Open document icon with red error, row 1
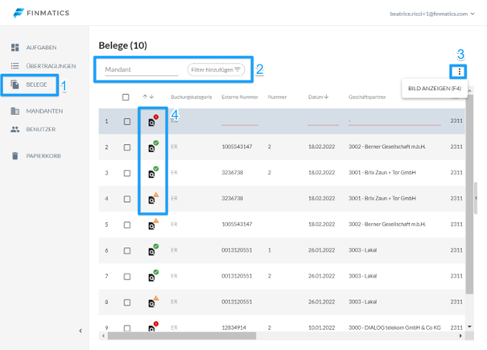The height and width of the screenshot is (350, 487). [153, 121]
